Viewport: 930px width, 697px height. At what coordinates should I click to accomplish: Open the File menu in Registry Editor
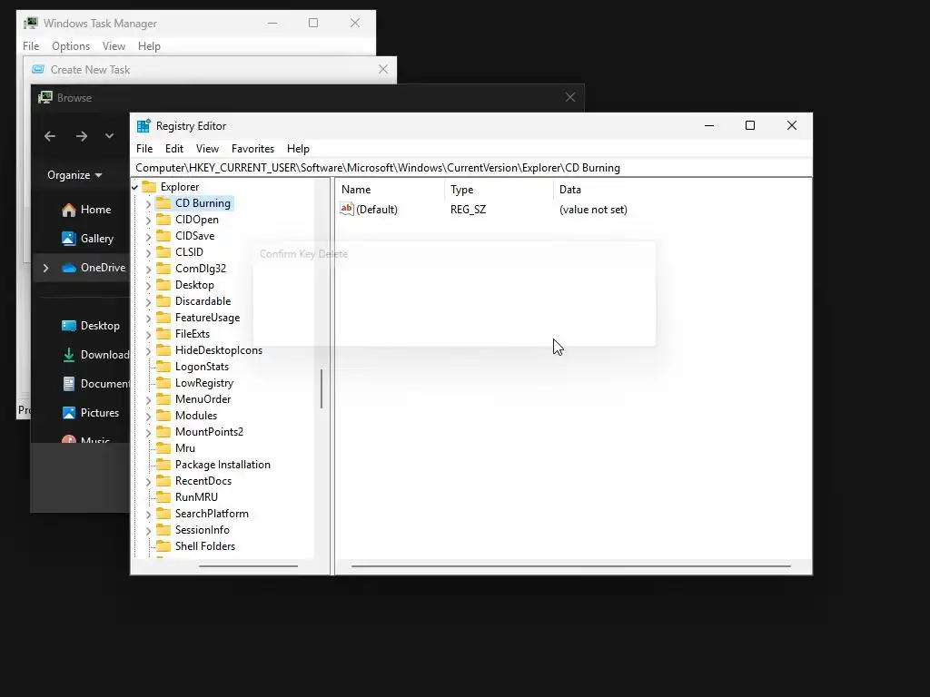[x=144, y=149]
